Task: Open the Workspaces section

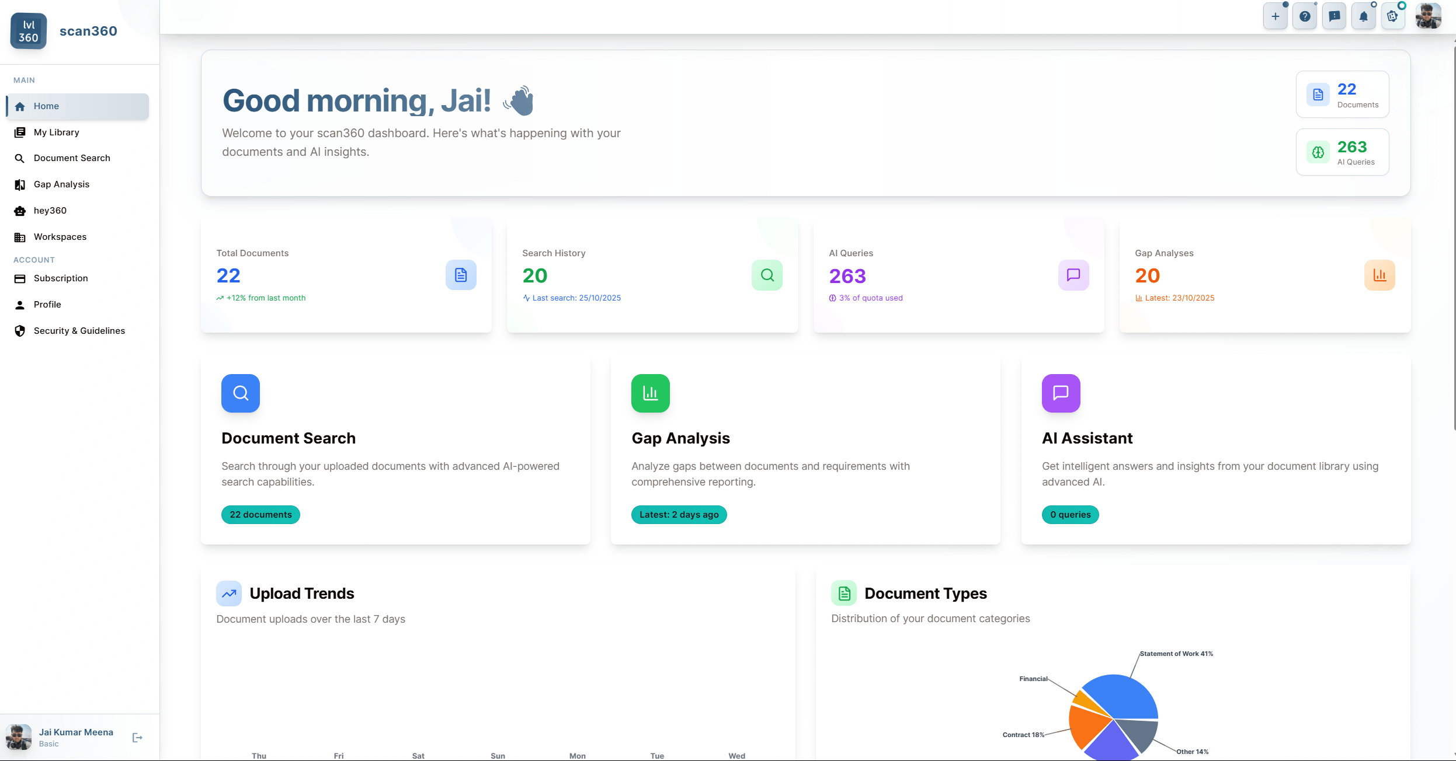Action: (x=60, y=236)
